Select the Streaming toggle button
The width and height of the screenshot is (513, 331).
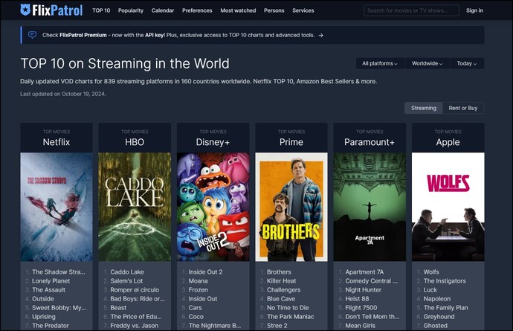pyautogui.click(x=424, y=108)
